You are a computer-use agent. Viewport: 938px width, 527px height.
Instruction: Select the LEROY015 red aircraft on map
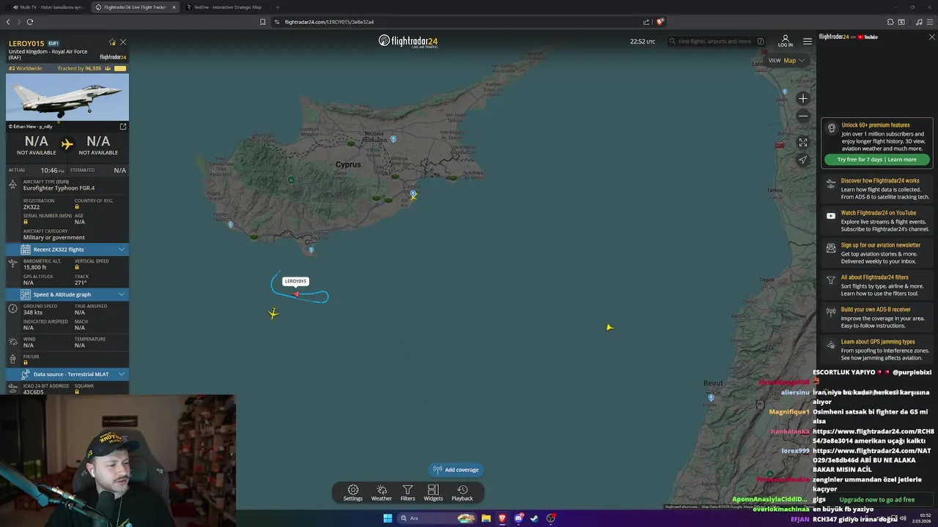tap(296, 294)
